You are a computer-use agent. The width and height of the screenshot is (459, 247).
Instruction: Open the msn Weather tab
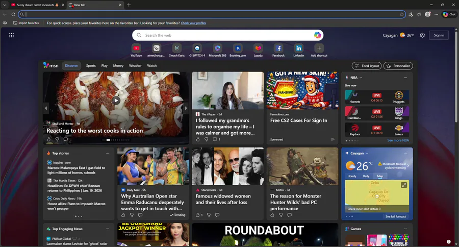pos(135,66)
